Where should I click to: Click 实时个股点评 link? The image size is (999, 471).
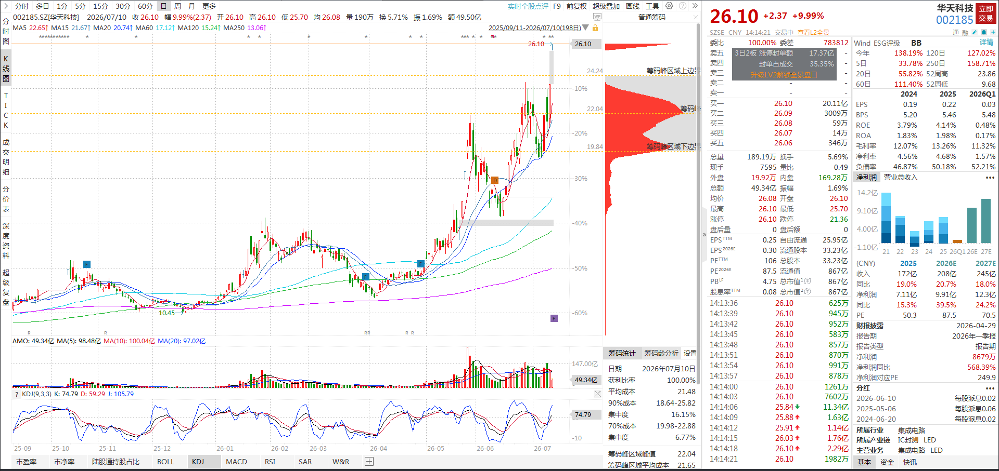coord(528,6)
